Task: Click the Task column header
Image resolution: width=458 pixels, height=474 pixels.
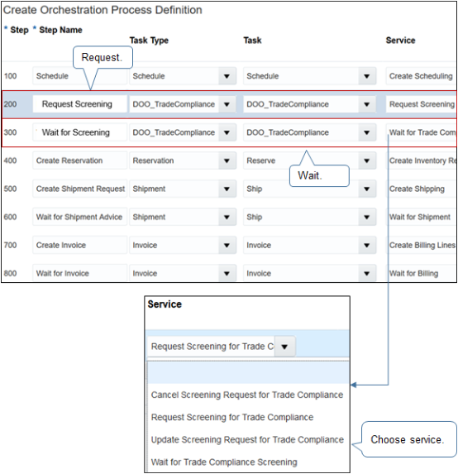Action: point(253,41)
